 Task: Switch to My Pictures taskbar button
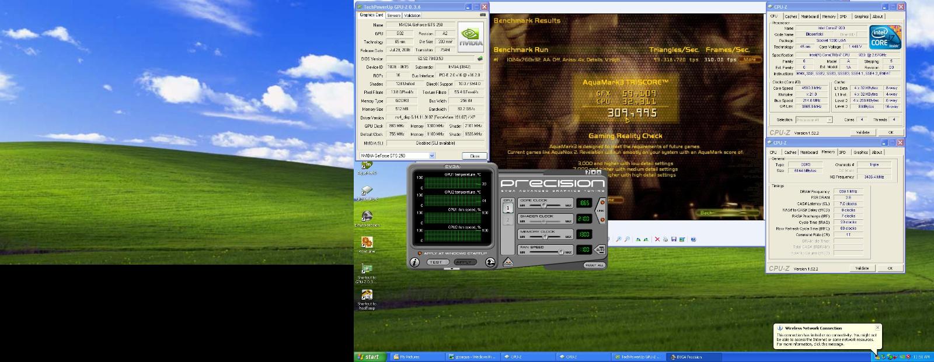(x=417, y=357)
